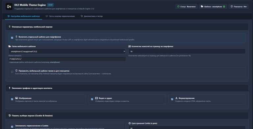Click clock icon by Cookie storage period label
This screenshot has width=253, height=129.
[x=129, y=123]
